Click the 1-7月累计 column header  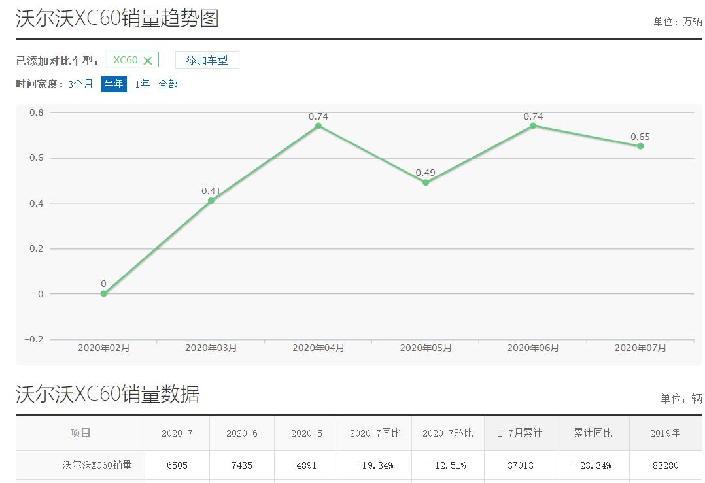click(520, 433)
